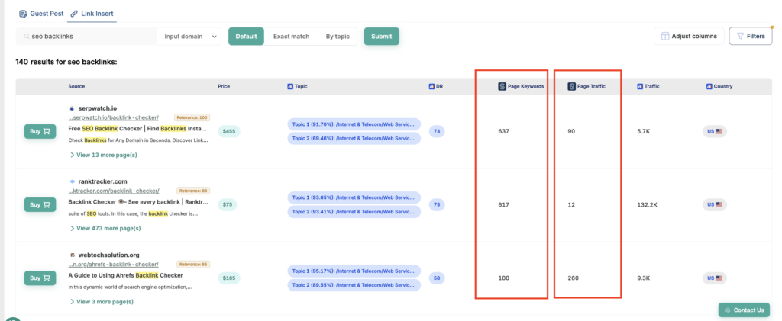This screenshot has height=321, width=782.
Task: Click Topic 1 (93.65%) pill
Action: coord(354,197)
